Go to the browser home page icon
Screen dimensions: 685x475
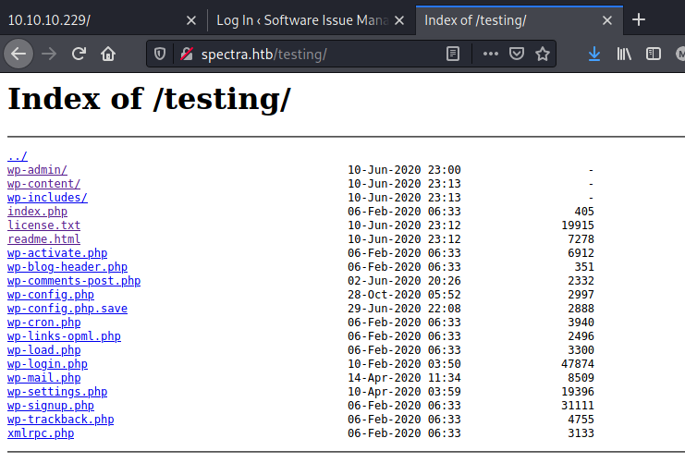pyautogui.click(x=108, y=54)
